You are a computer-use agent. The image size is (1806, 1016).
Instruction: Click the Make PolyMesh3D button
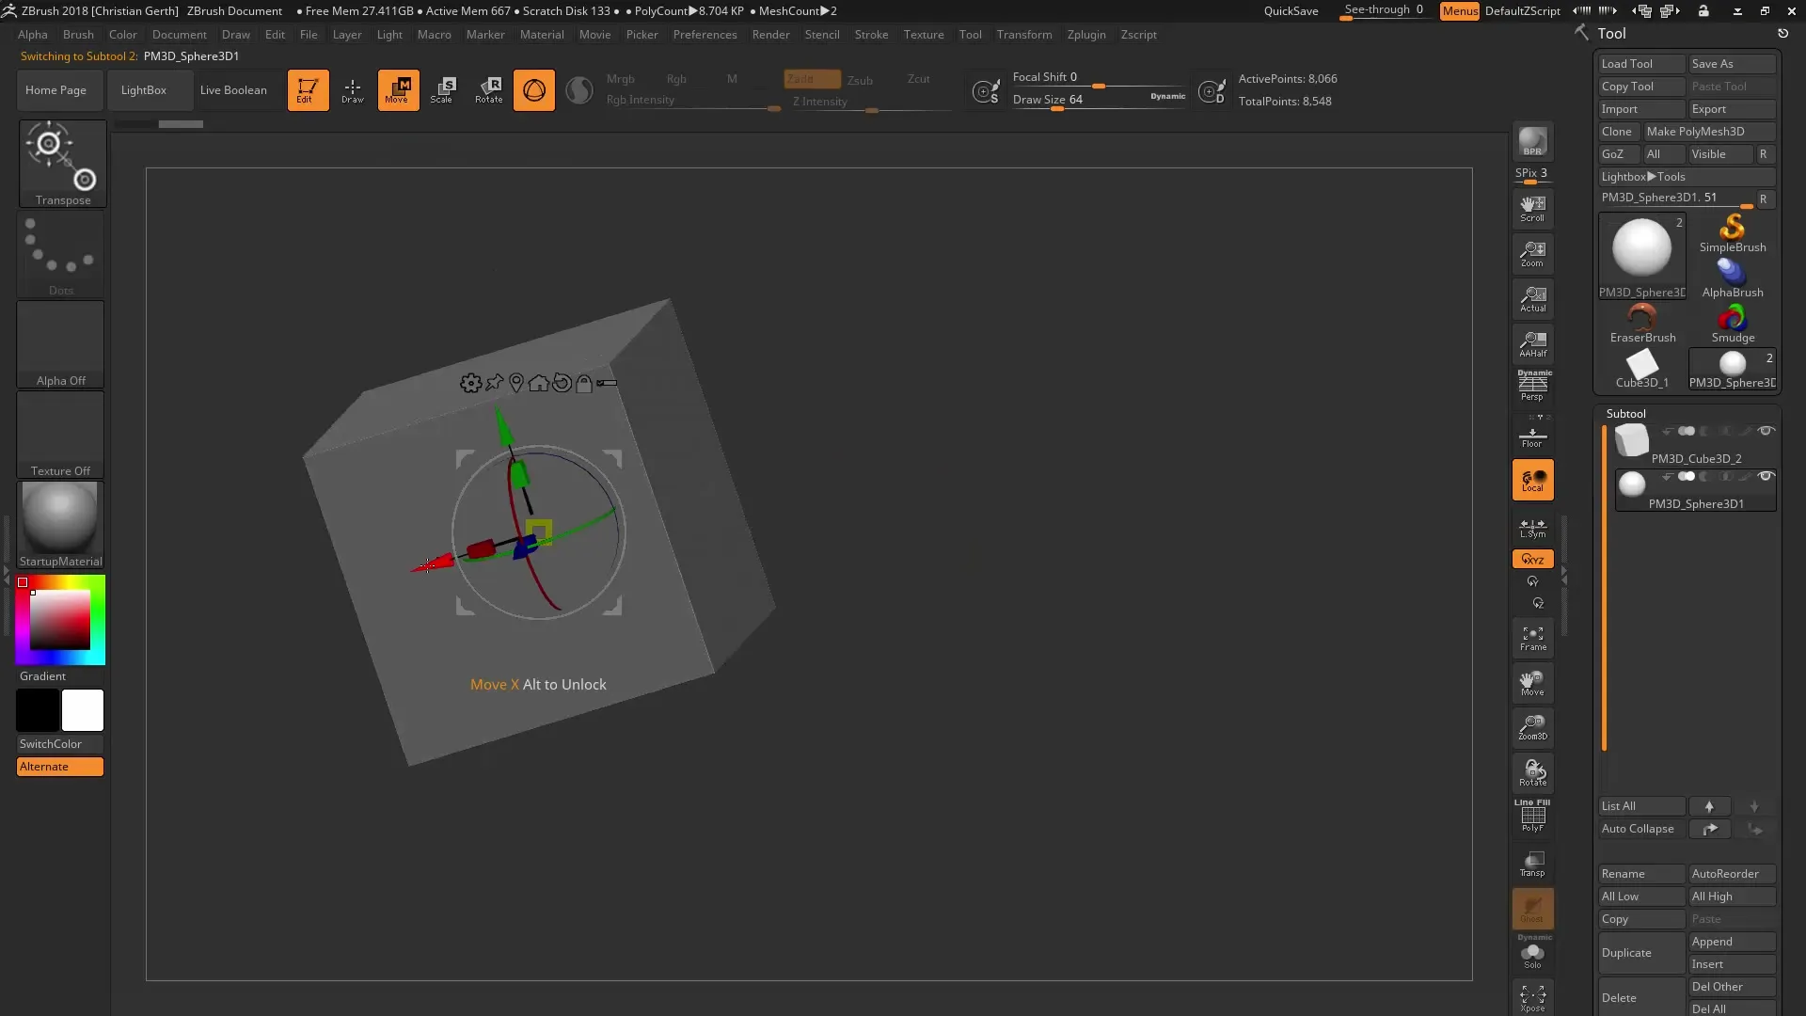pos(1709,132)
